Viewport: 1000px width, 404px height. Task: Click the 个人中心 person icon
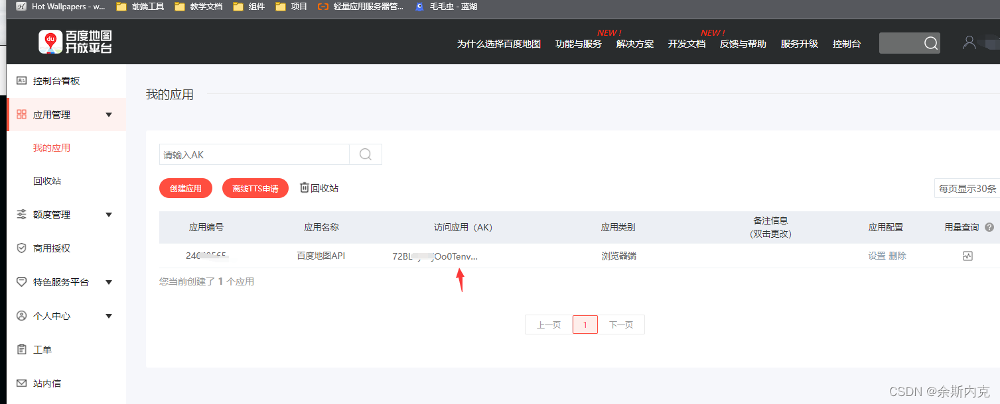click(21, 316)
